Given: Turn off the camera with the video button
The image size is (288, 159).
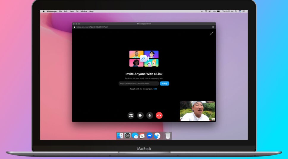Looking at the screenshot, I should click(x=140, y=115).
